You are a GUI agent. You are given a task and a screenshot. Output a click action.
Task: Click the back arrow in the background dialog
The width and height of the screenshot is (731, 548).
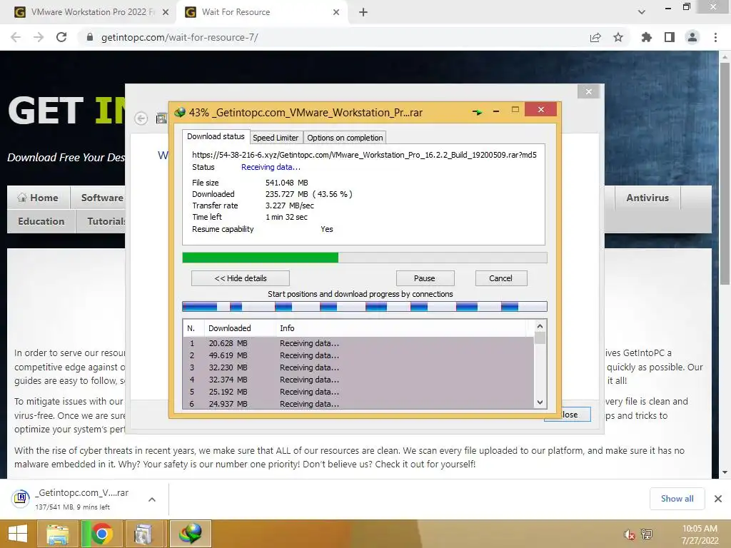141,118
